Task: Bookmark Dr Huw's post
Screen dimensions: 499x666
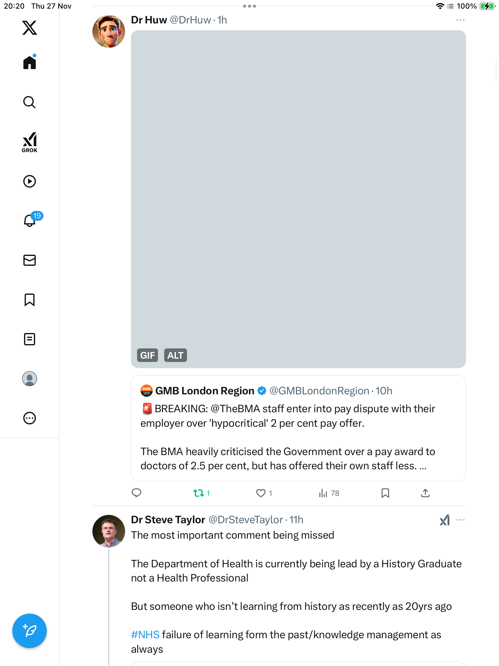Action: tap(385, 493)
